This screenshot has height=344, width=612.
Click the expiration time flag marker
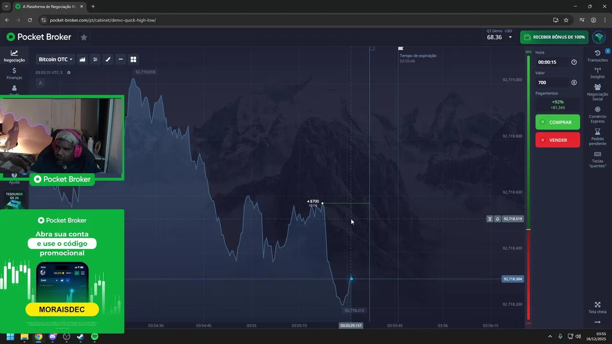401,48
